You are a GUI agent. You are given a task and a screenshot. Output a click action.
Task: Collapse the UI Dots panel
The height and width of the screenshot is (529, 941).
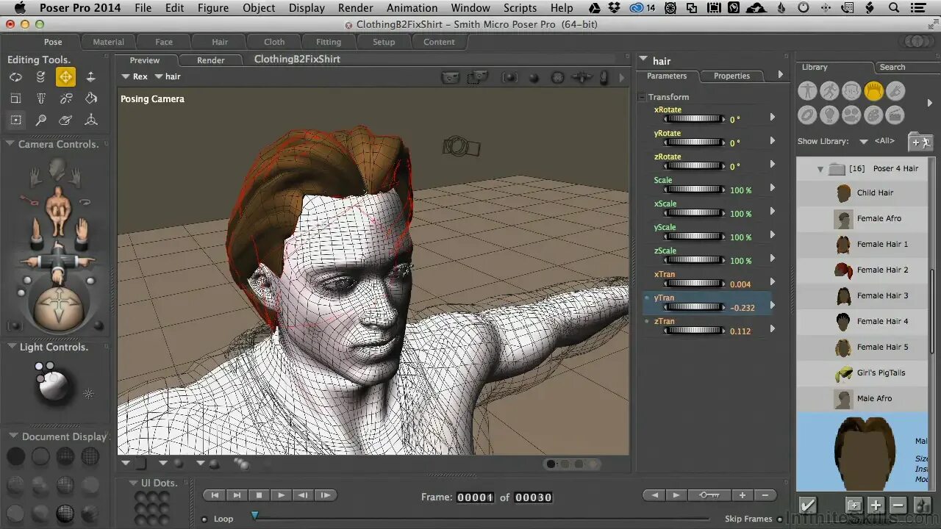133,483
